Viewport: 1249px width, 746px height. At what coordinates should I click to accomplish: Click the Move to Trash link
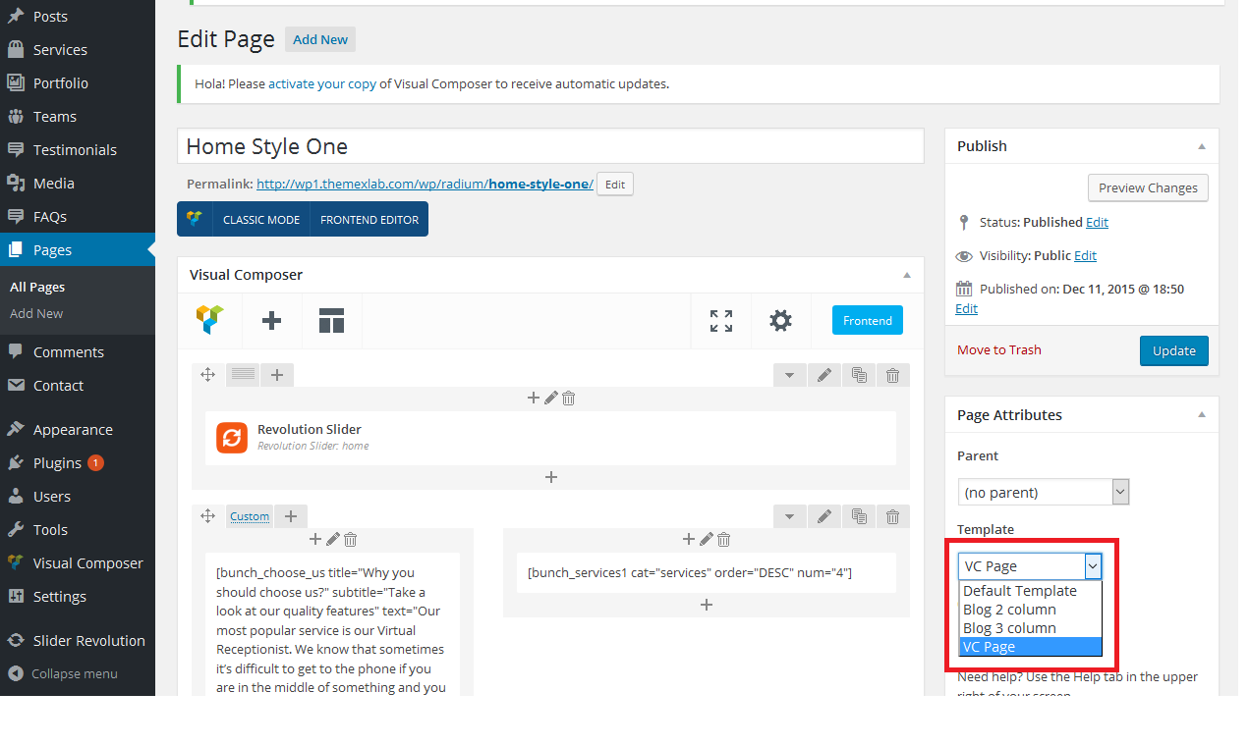tap(998, 350)
